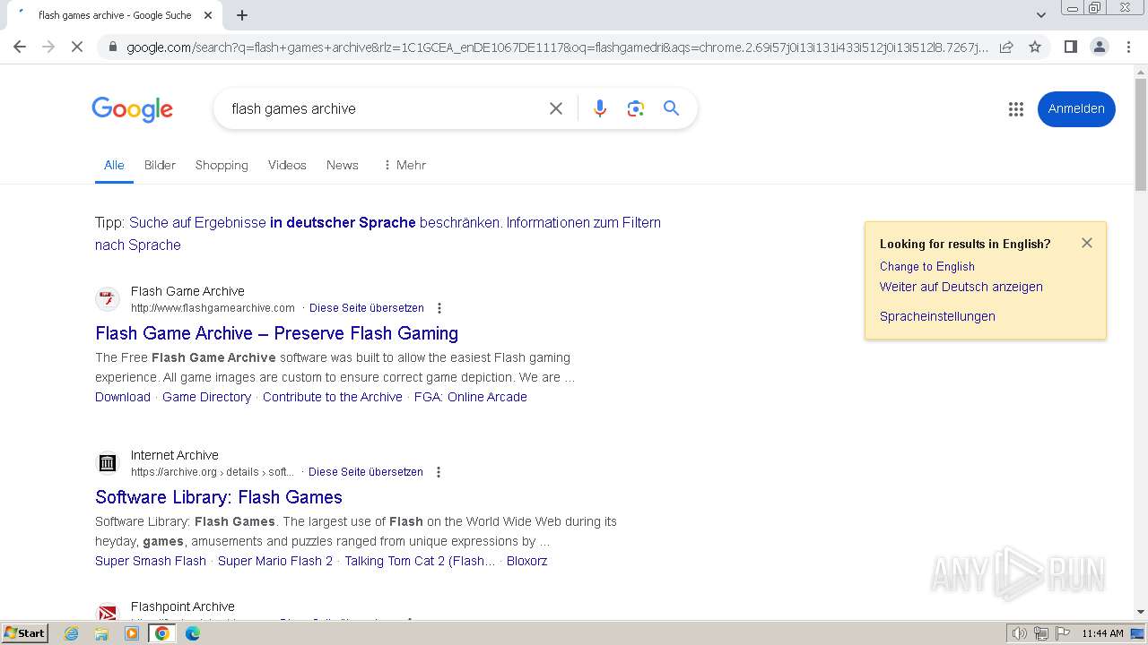The height and width of the screenshot is (645, 1148).
Task: Click the Flashpoint Archive favicon
Action: pyautogui.click(x=108, y=614)
